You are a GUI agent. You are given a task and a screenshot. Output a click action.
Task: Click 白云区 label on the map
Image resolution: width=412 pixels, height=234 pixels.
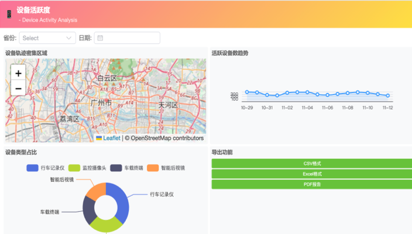[x=107, y=78]
